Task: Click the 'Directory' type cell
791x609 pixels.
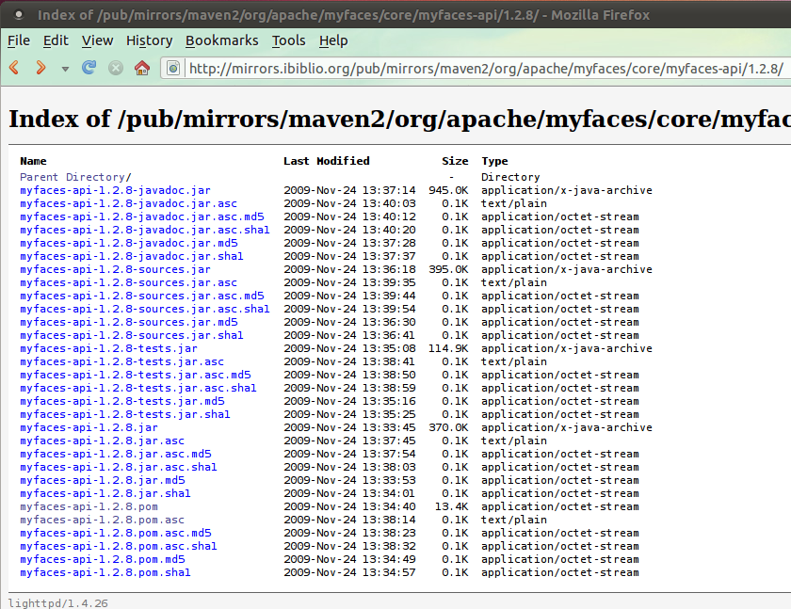Action: click(x=510, y=177)
